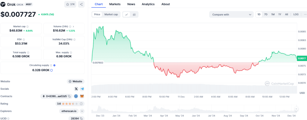Grab the range slider handle on mini timeline

296,109
